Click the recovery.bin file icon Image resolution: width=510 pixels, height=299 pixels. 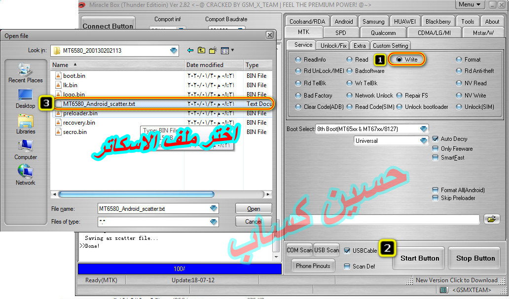click(x=58, y=123)
